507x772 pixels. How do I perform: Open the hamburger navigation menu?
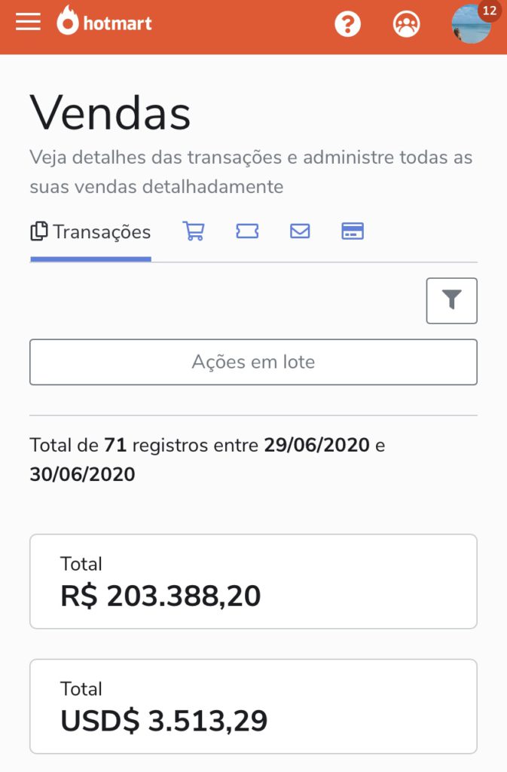pyautogui.click(x=28, y=22)
